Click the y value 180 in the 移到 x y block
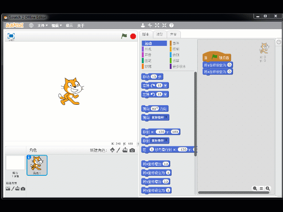 pos(175,132)
